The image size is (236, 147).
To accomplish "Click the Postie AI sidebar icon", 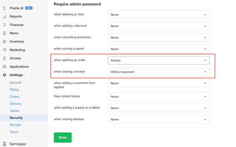I will 5,8.
